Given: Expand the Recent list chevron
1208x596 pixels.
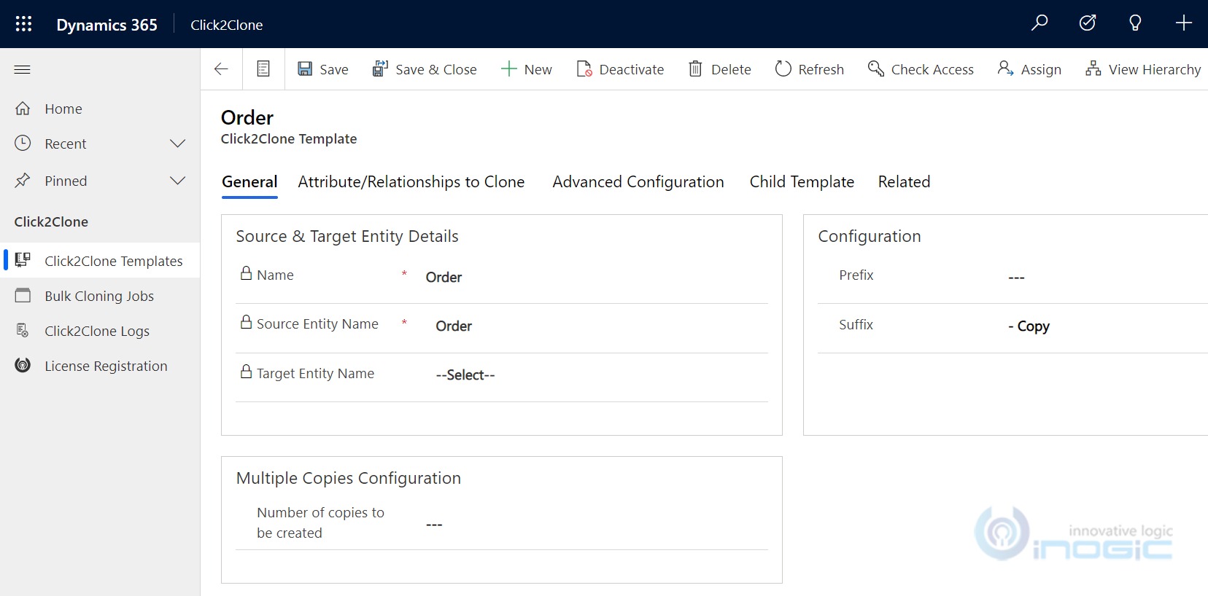Looking at the screenshot, I should [177, 144].
